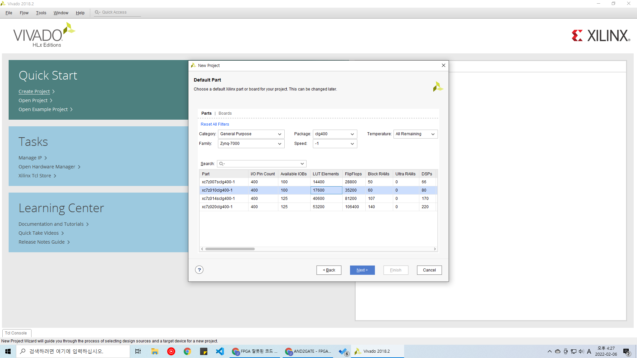Screen dimensions: 637x358
Task: Click the search magnifier icon in Search field
Action: (221, 164)
